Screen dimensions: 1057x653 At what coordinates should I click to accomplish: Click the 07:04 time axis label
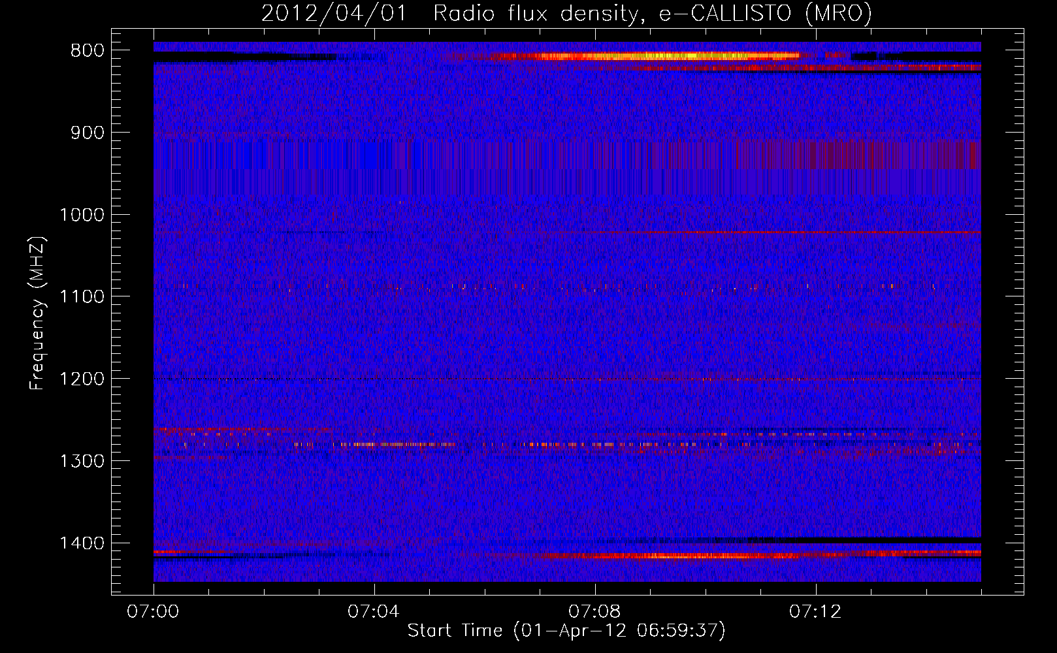click(374, 612)
